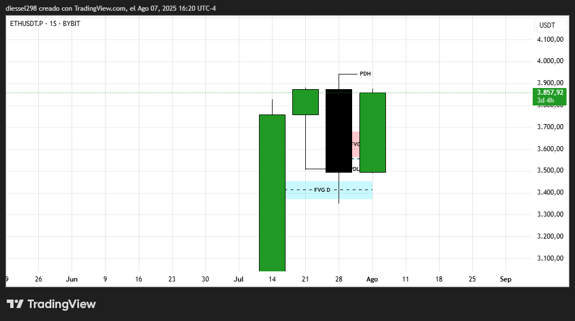Click the FVG D label
This screenshot has height=321, width=575.
pos(322,190)
